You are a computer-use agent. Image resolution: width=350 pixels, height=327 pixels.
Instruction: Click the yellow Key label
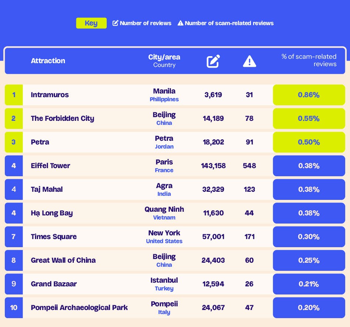(91, 23)
